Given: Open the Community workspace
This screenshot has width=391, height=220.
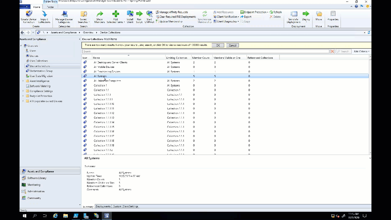Looking at the screenshot, I should pos(50,198).
